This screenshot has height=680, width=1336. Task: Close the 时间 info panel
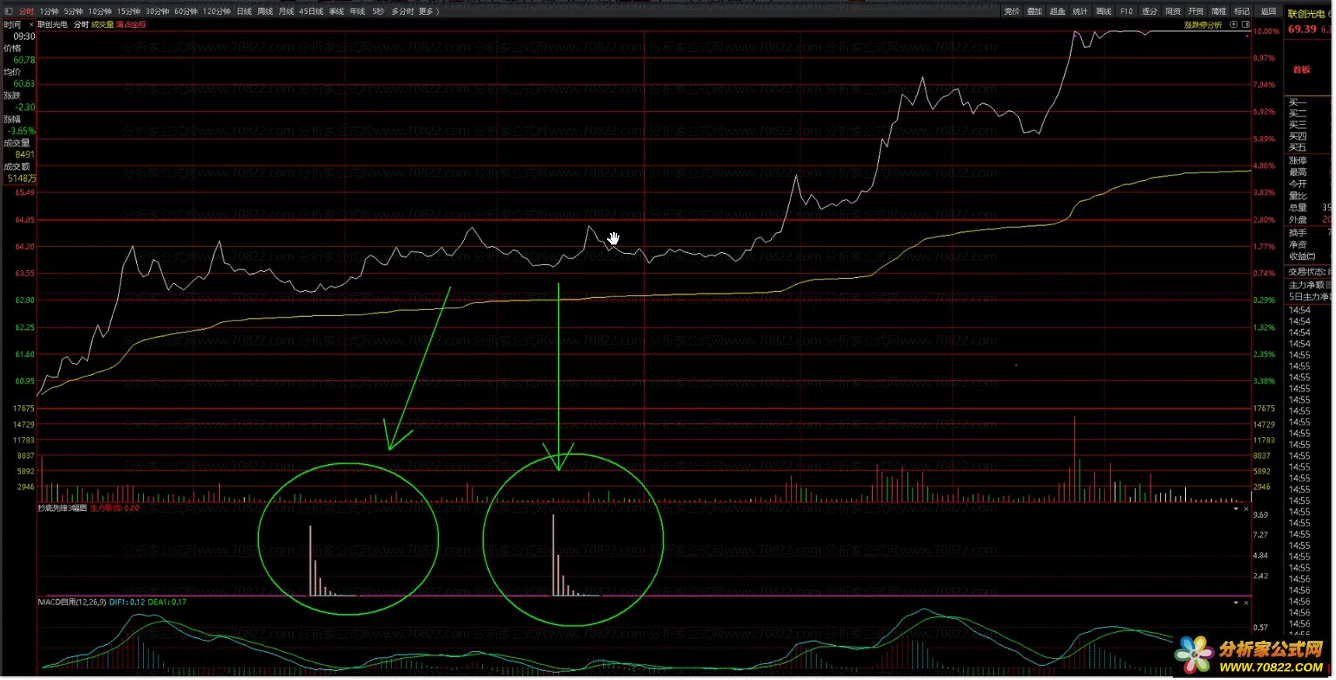coord(31,25)
